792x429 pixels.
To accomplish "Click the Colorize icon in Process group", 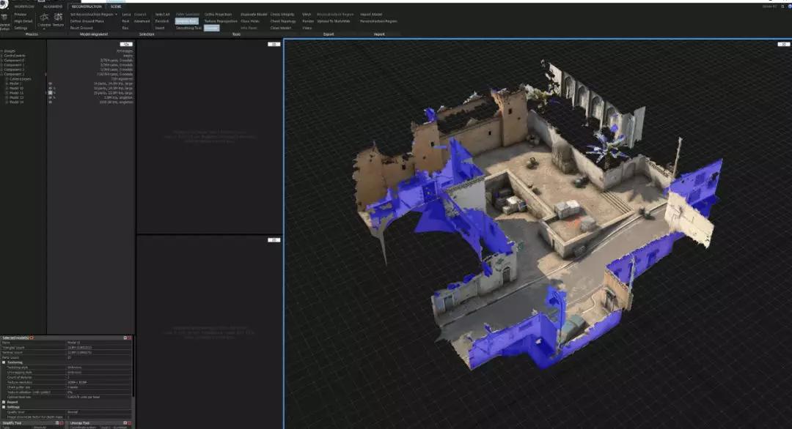I will click(43, 18).
